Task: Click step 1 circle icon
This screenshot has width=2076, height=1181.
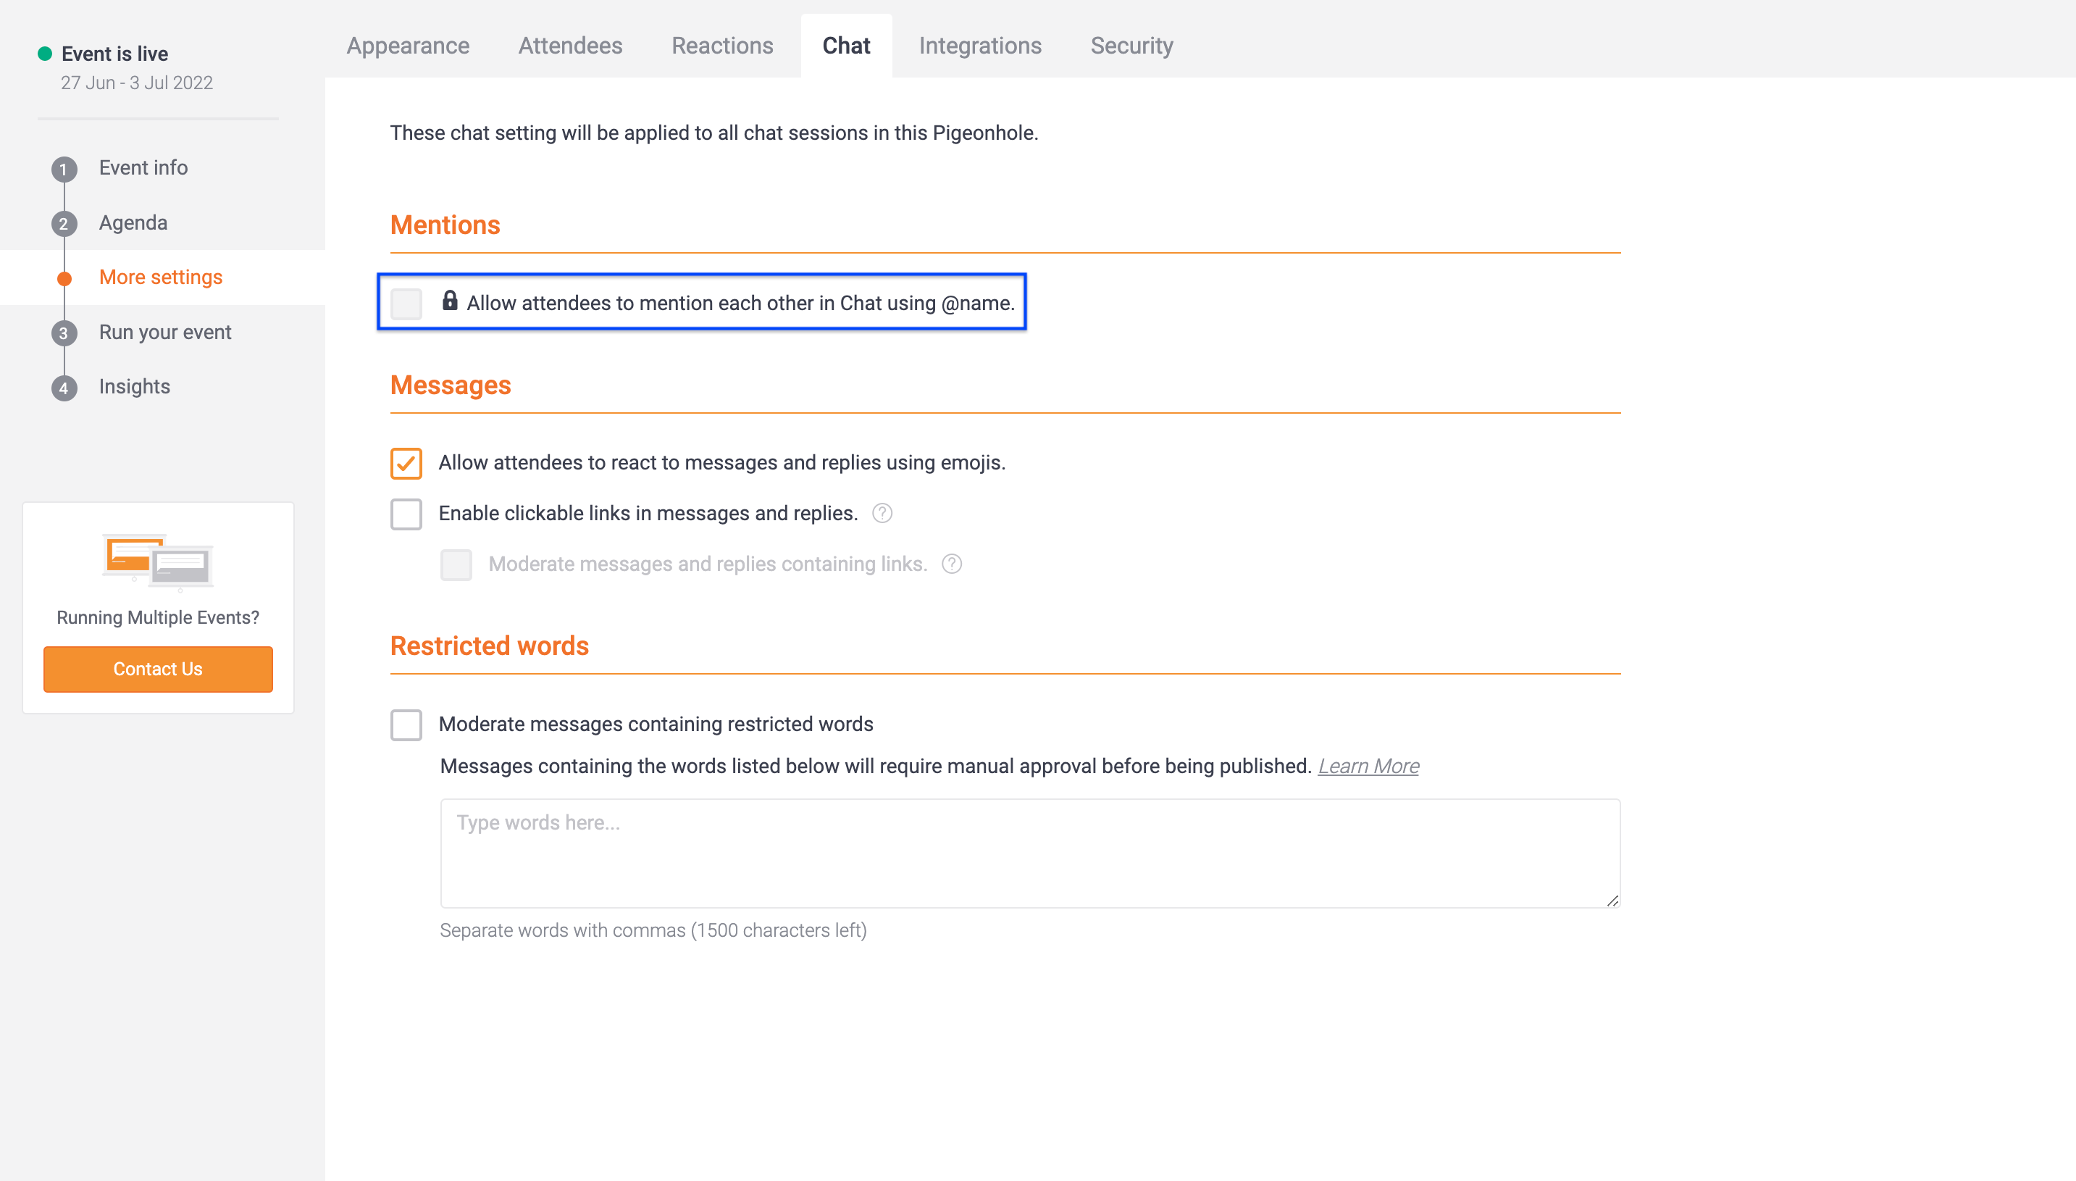Action: pos(64,170)
